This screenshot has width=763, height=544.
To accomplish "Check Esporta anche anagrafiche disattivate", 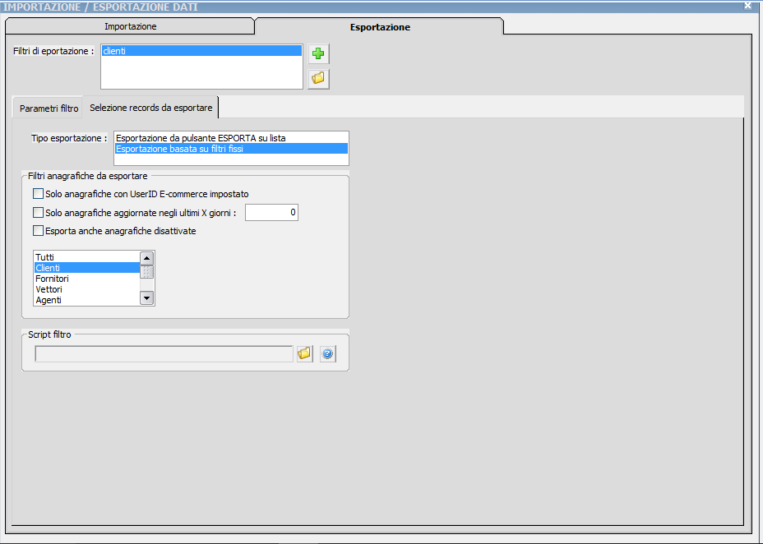I will click(x=38, y=230).
